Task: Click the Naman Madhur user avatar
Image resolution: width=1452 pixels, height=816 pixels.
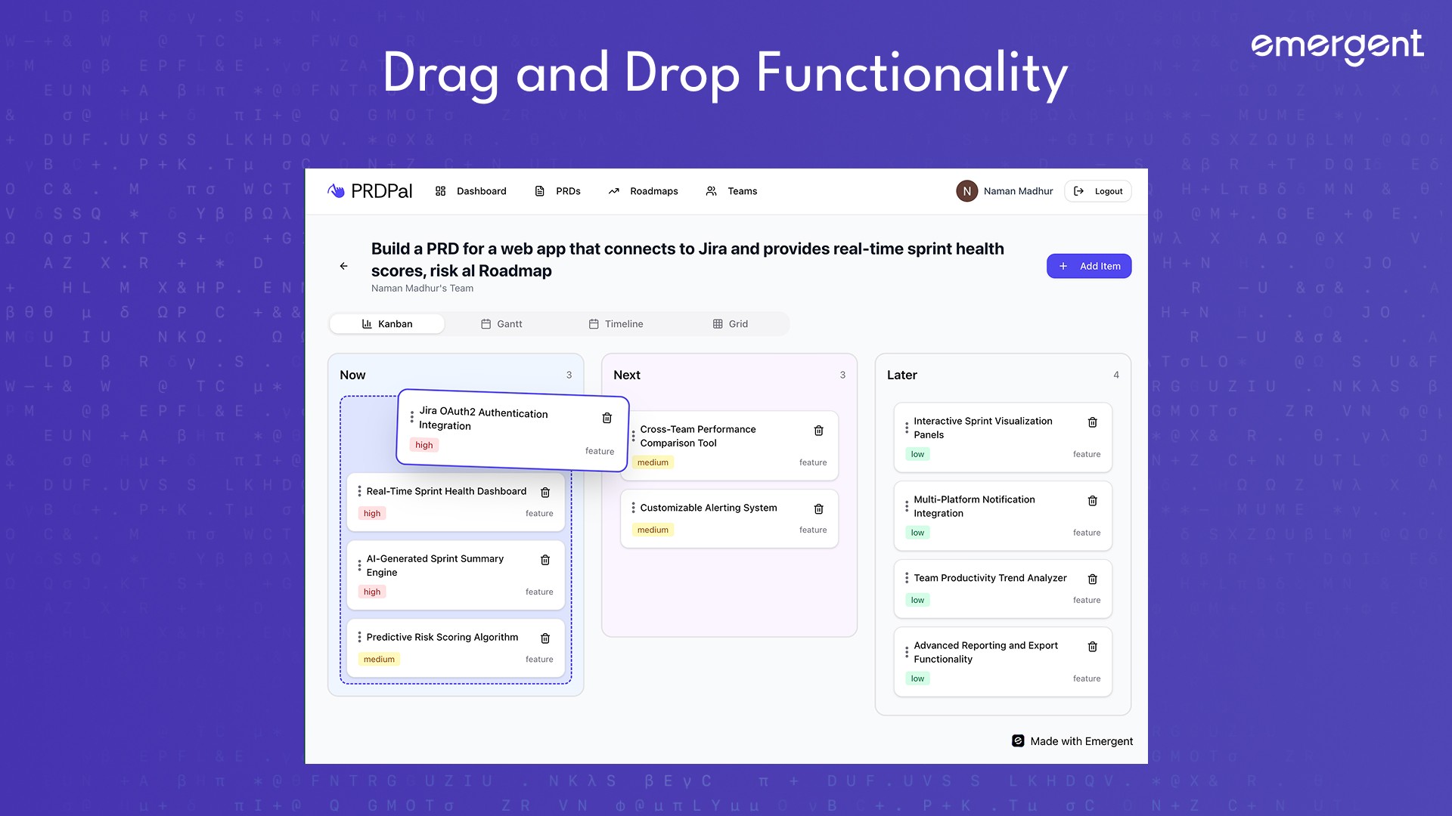Action: (966, 191)
